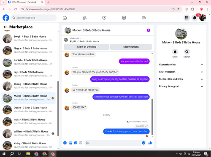Go back with the browser back arrow

4,9
